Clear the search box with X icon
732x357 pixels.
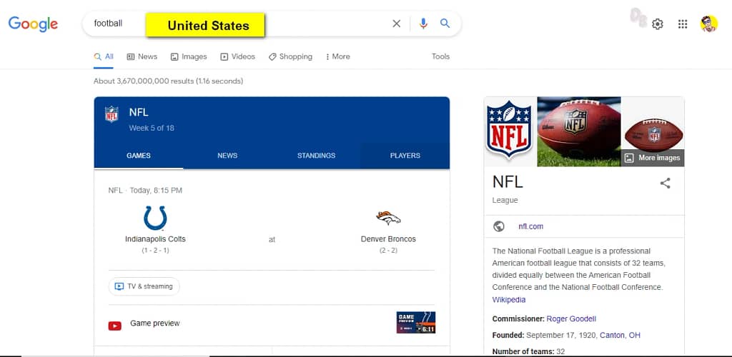tap(396, 24)
